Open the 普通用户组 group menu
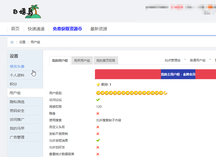The width and height of the screenshot is (216, 157). [197, 60]
